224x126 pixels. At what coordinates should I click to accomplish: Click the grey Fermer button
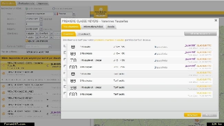(x=209, y=115)
